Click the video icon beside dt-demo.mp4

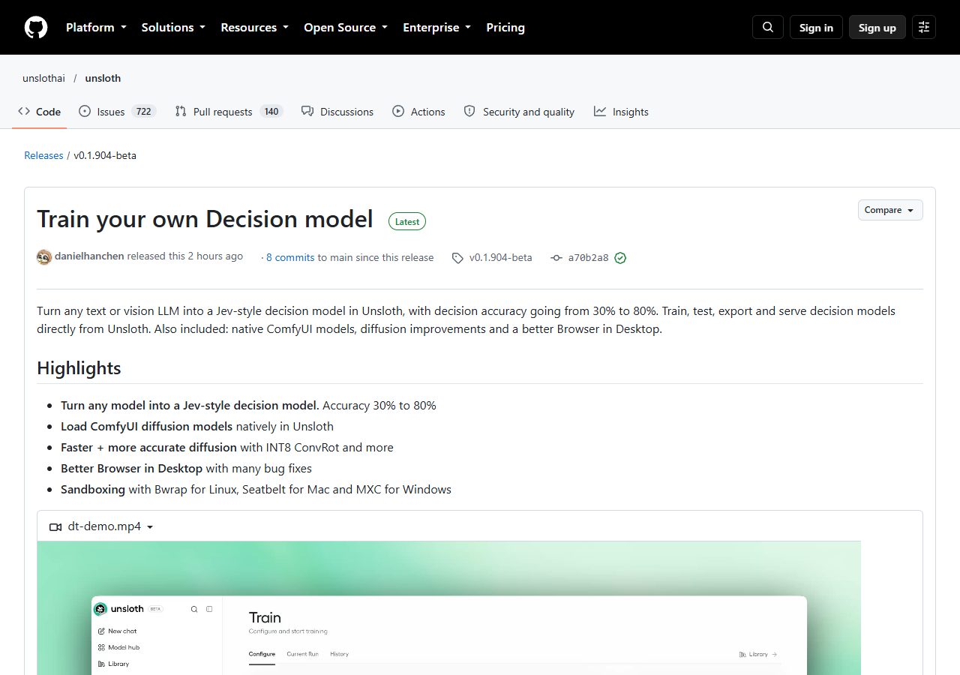(55, 526)
